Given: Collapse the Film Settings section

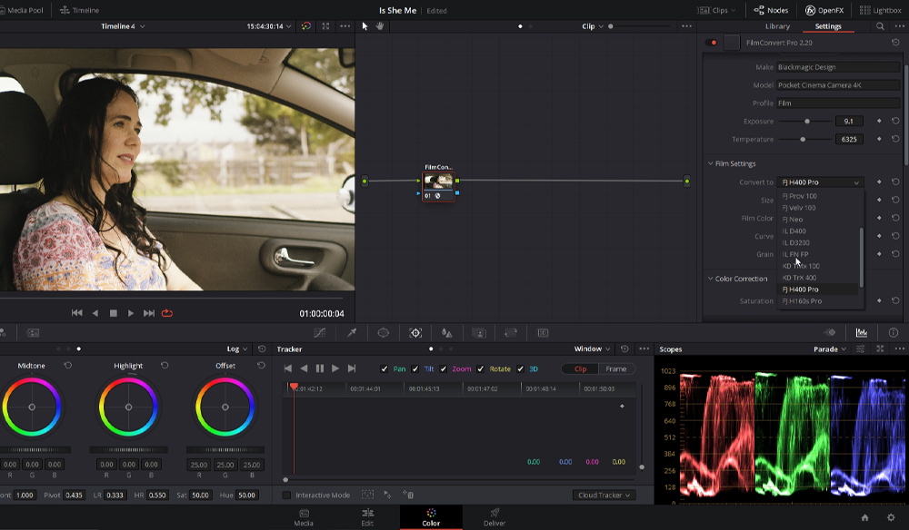Looking at the screenshot, I should 711,163.
